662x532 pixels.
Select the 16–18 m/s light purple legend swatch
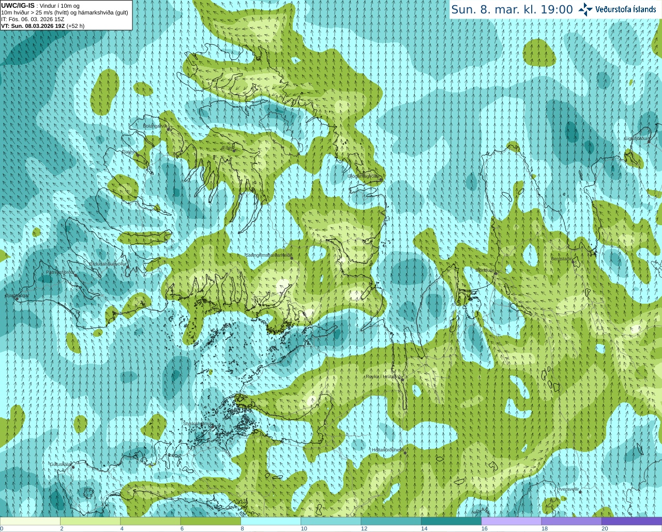coord(511,521)
